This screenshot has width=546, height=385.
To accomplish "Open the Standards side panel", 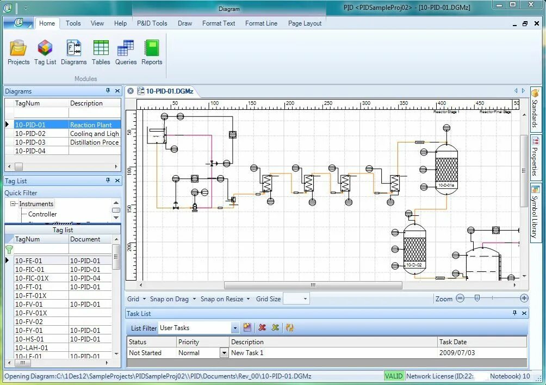I will 535,109.
